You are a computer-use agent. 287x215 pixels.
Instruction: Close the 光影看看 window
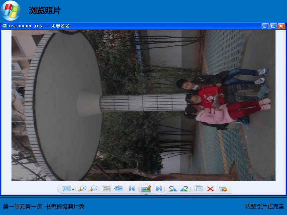[281, 26]
